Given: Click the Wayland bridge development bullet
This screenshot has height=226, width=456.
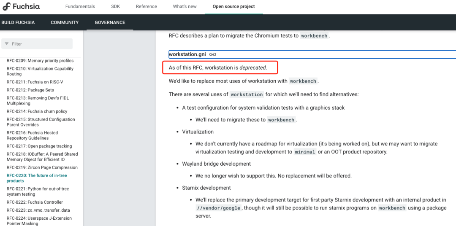Looking at the screenshot, I should pyautogui.click(x=216, y=164).
